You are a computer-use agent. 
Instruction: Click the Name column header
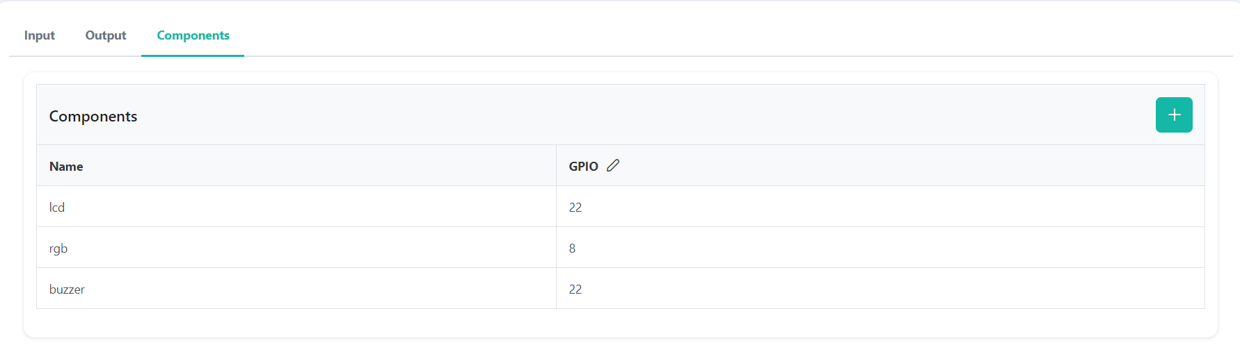pos(66,167)
